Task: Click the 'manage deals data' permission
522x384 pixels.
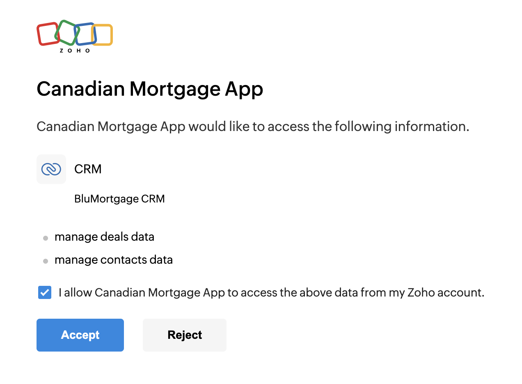Action: (104, 237)
